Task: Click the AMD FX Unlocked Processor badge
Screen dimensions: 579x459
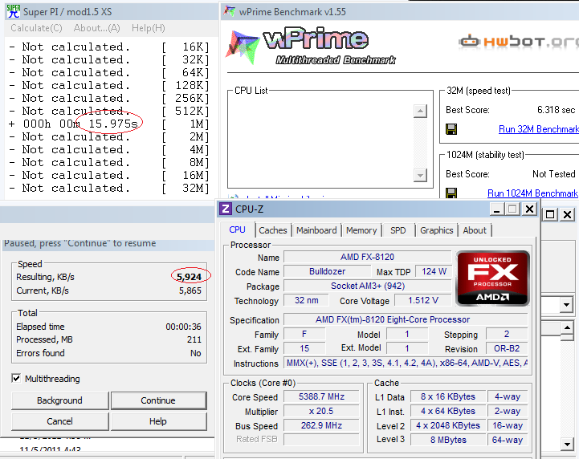Action: pyautogui.click(x=492, y=278)
